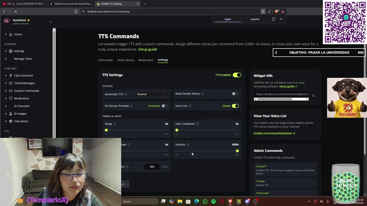The image size is (367, 206).
Task: Switch off the Voice List toggle
Action: point(235,106)
